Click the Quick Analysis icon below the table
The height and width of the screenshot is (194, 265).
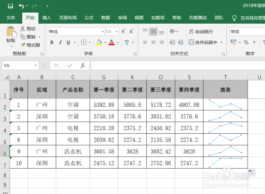(252, 172)
